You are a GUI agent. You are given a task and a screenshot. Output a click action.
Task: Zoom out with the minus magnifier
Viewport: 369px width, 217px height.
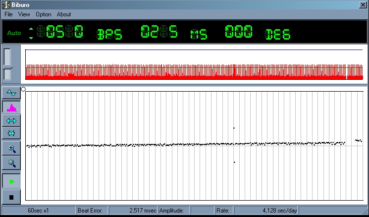pyautogui.click(x=12, y=163)
